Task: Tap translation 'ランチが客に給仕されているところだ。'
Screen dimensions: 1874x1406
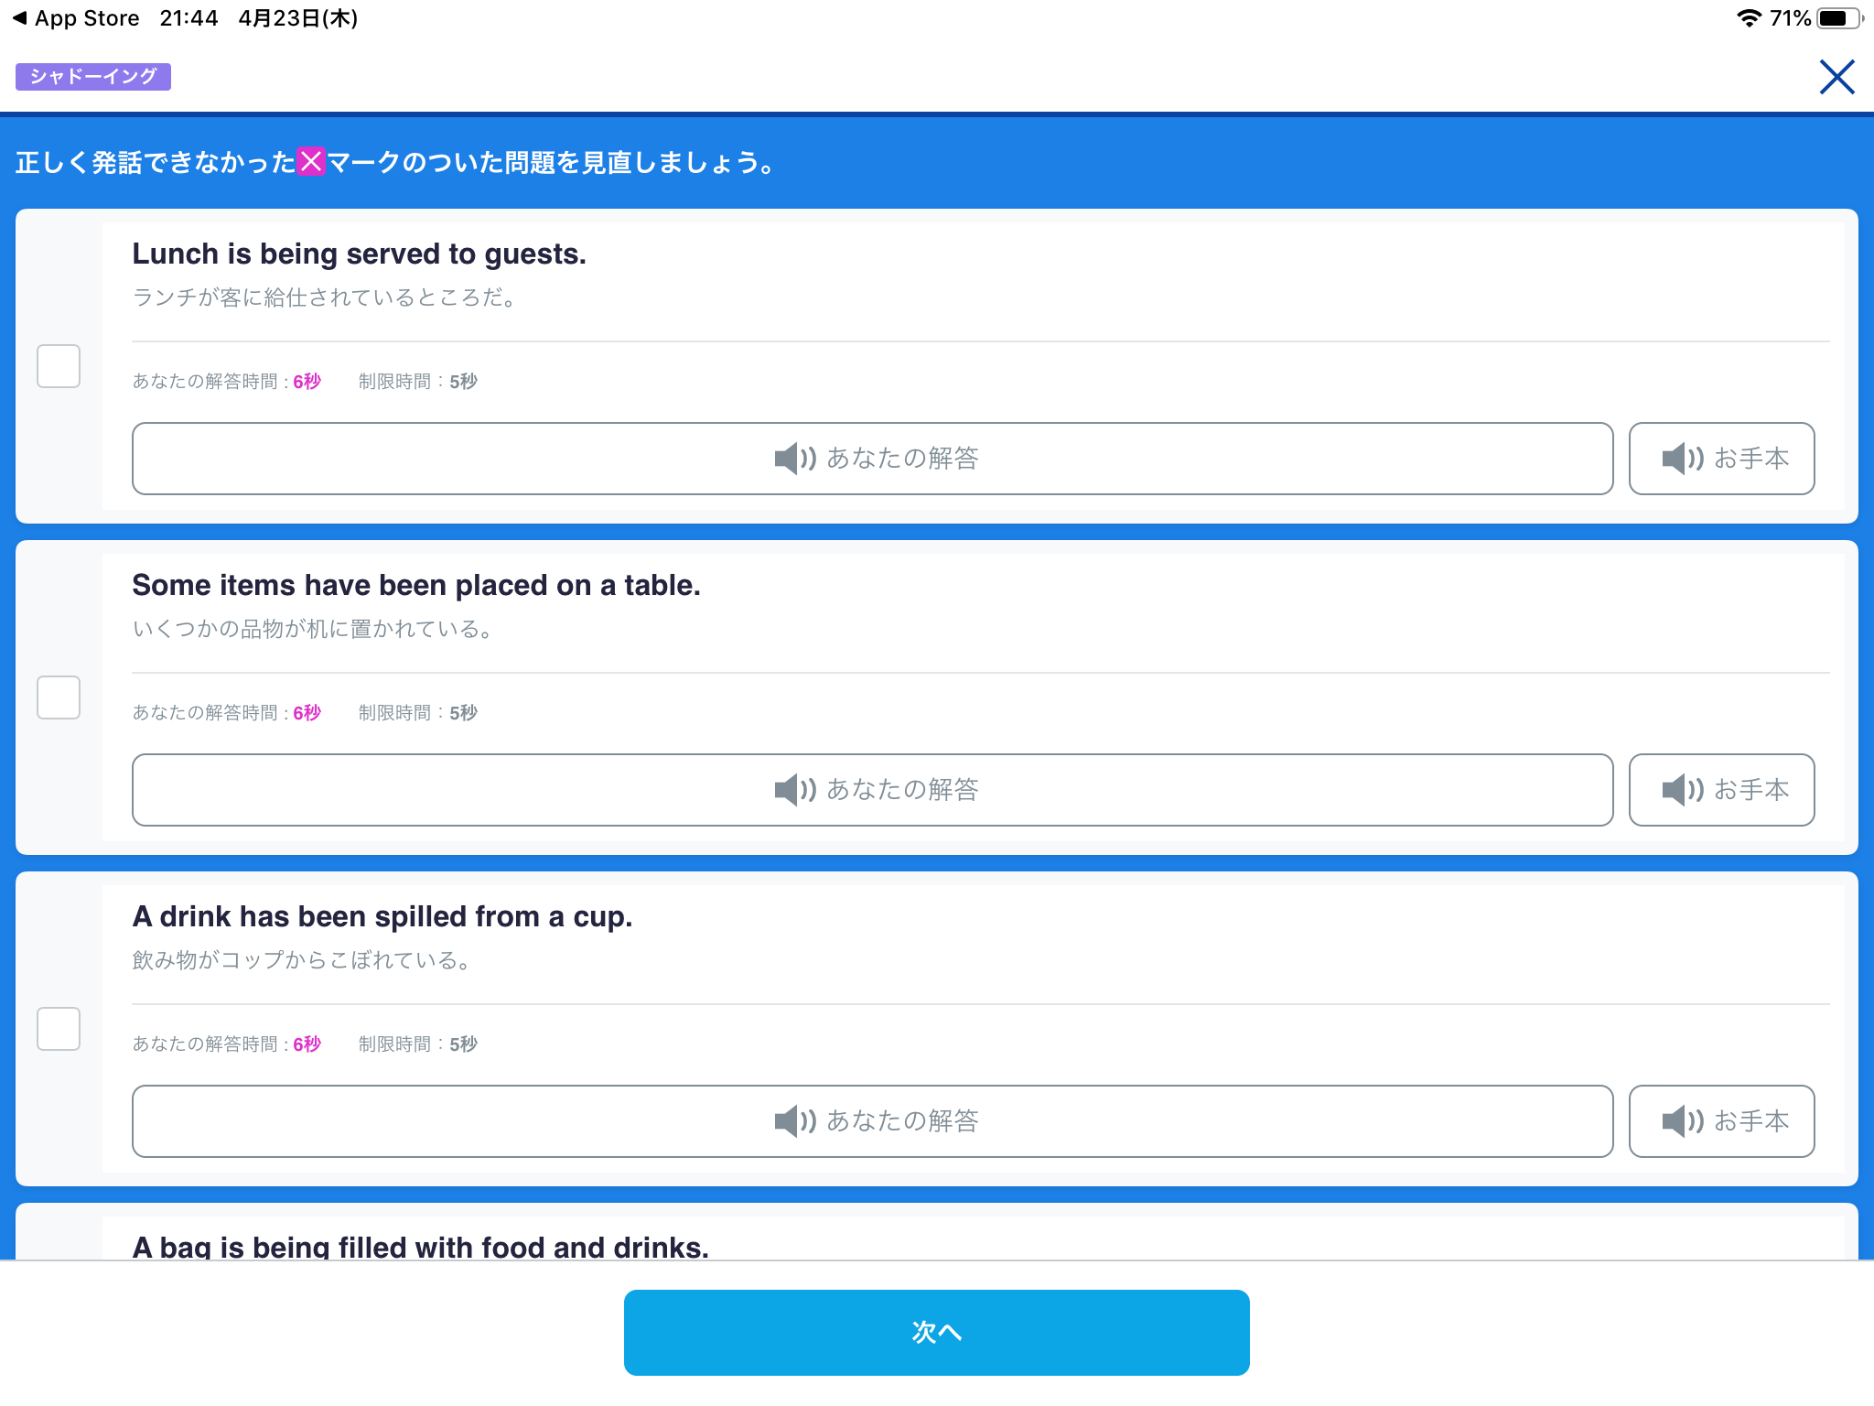Action: [x=327, y=297]
